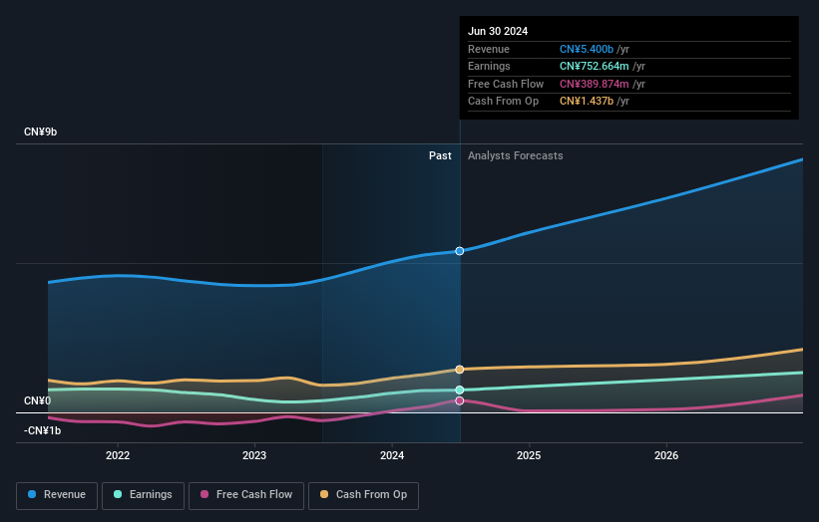Select the Earnings data point marker on chart
This screenshot has height=522, width=819.
460,391
